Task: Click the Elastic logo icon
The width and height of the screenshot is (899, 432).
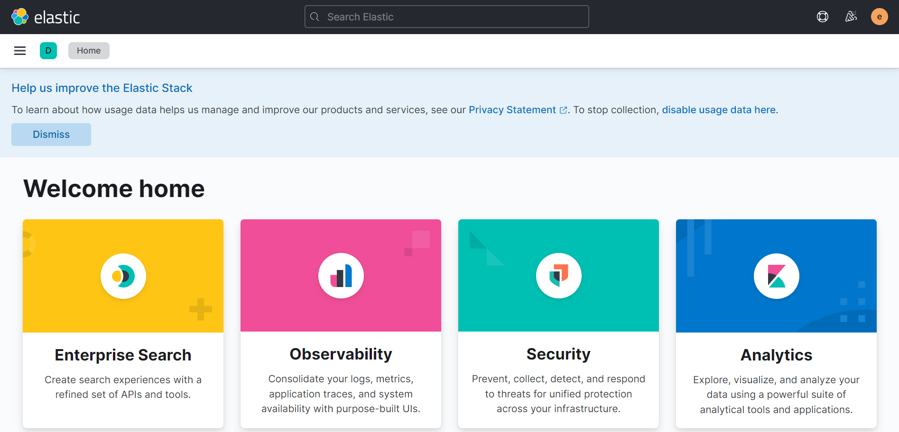Action: coord(20,17)
